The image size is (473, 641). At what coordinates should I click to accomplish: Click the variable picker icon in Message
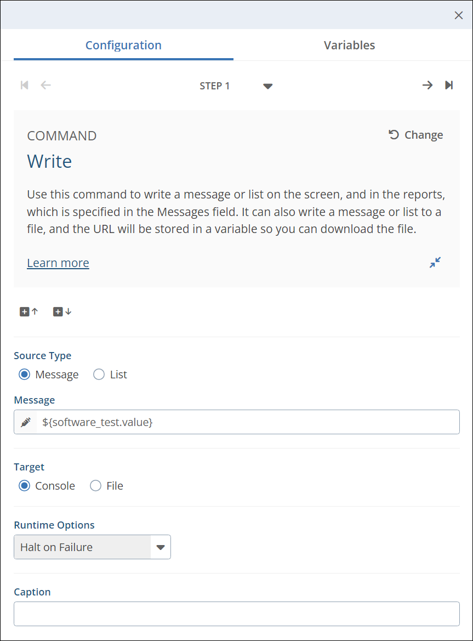click(x=26, y=422)
